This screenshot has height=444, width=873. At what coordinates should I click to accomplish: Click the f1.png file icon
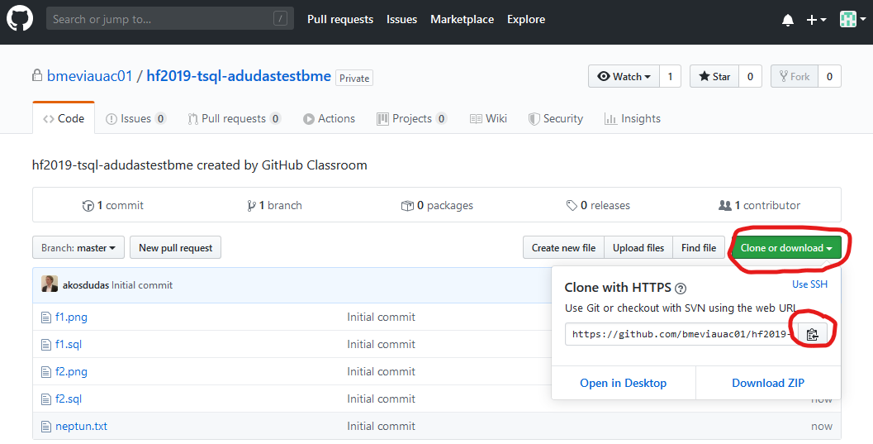point(46,317)
